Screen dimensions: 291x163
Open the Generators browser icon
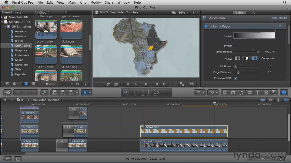(x=266, y=92)
